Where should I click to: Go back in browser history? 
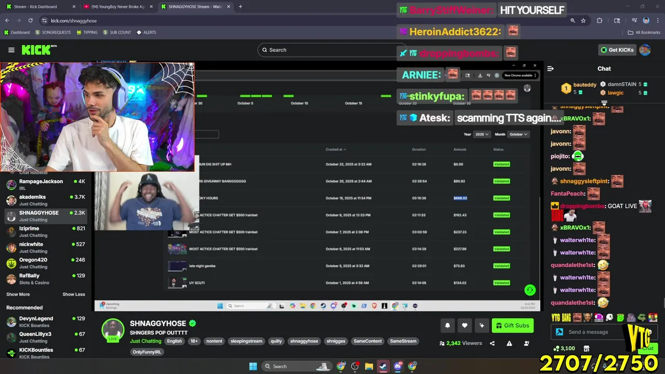tap(7, 21)
